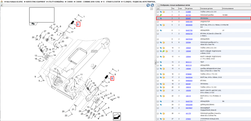Click the 13.213 reference label in diagram

59,82
